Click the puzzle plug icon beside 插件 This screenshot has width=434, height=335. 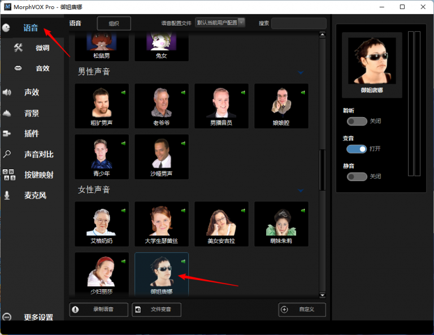7,134
